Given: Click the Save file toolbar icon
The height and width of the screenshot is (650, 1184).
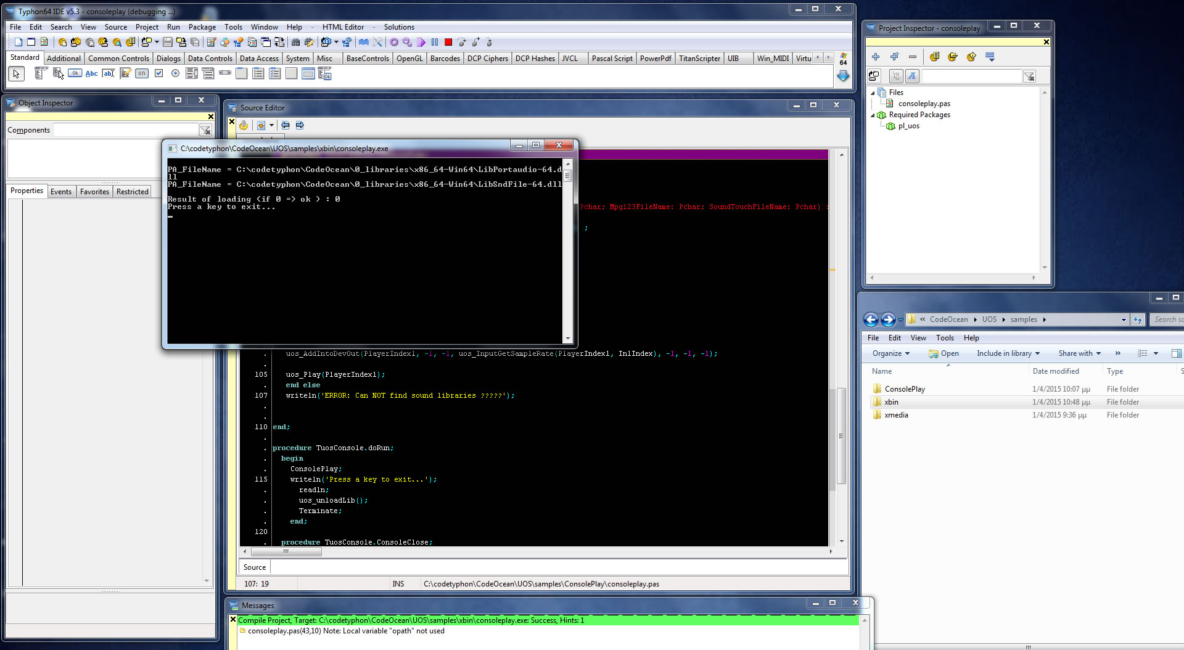Looking at the screenshot, I should click(x=168, y=43).
